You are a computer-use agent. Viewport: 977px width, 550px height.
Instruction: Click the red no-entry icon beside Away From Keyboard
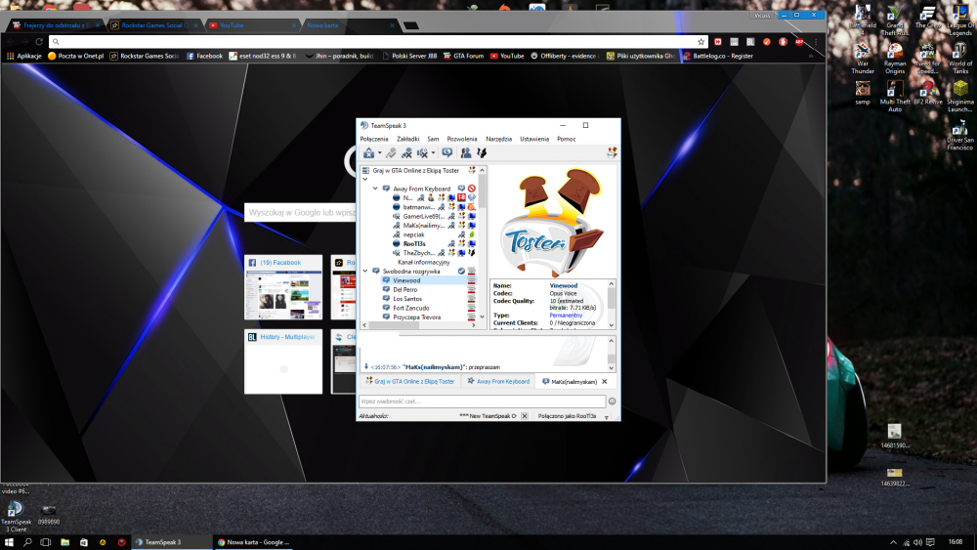pos(472,189)
